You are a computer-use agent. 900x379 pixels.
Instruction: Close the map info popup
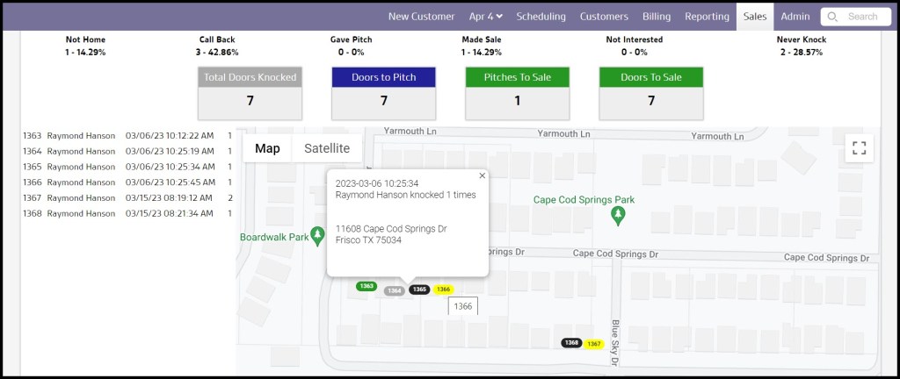pyautogui.click(x=482, y=175)
